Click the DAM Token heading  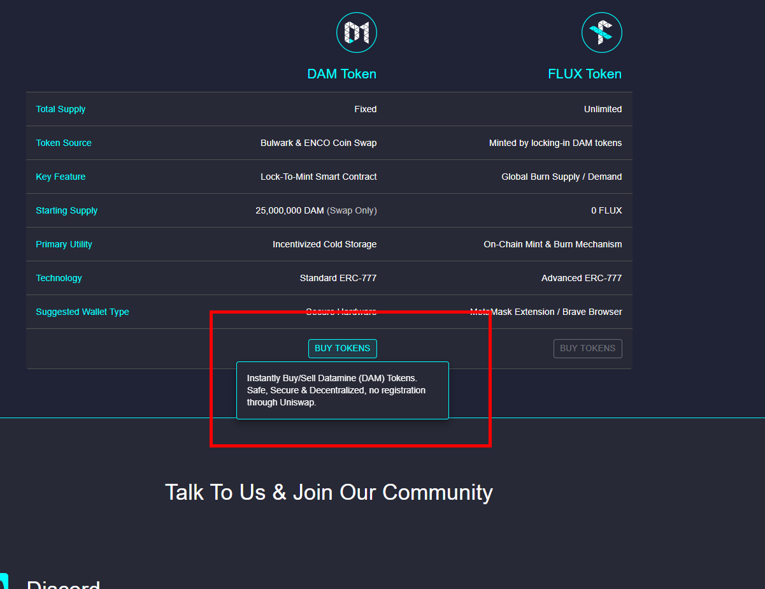coord(342,74)
